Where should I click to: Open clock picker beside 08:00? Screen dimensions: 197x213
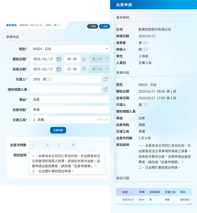(x=84, y=59)
